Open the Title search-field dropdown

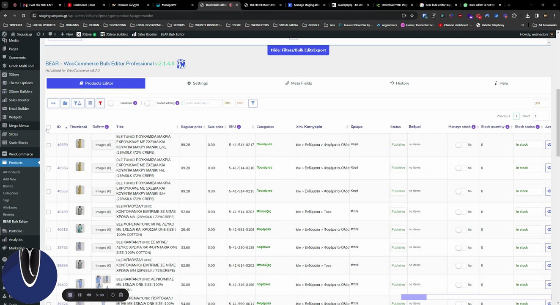point(229,103)
